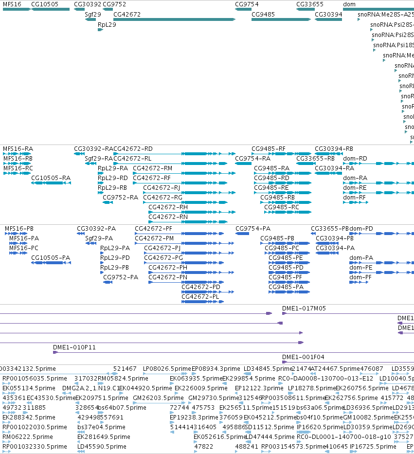Click the CG9752 gene label

(114, 4)
